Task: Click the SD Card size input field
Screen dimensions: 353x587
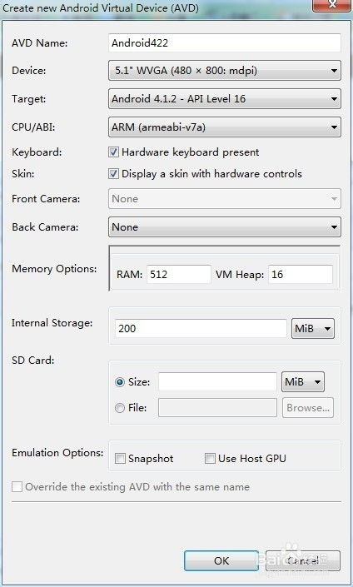Action: pos(217,382)
